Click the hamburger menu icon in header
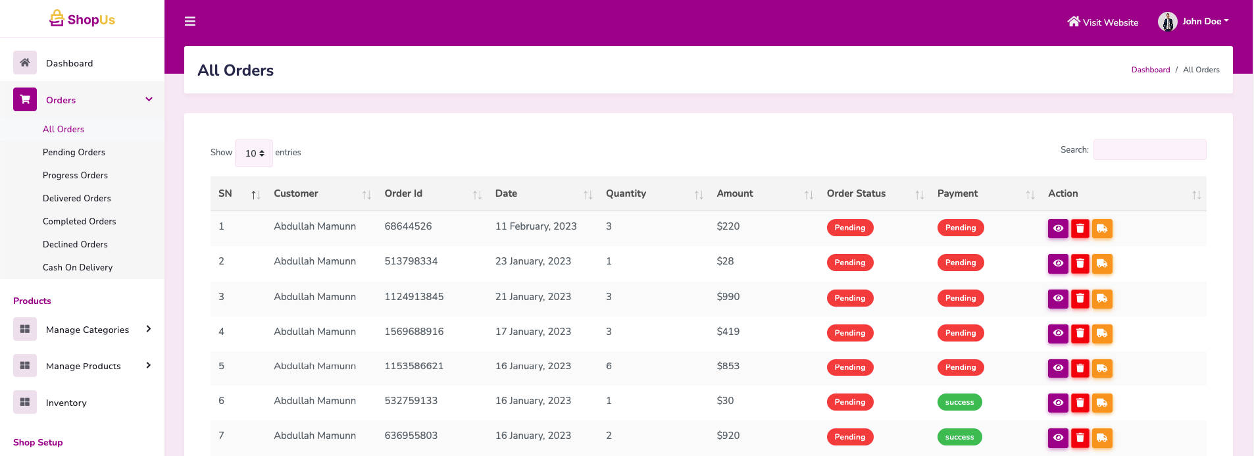This screenshot has width=1254, height=456. (x=190, y=22)
